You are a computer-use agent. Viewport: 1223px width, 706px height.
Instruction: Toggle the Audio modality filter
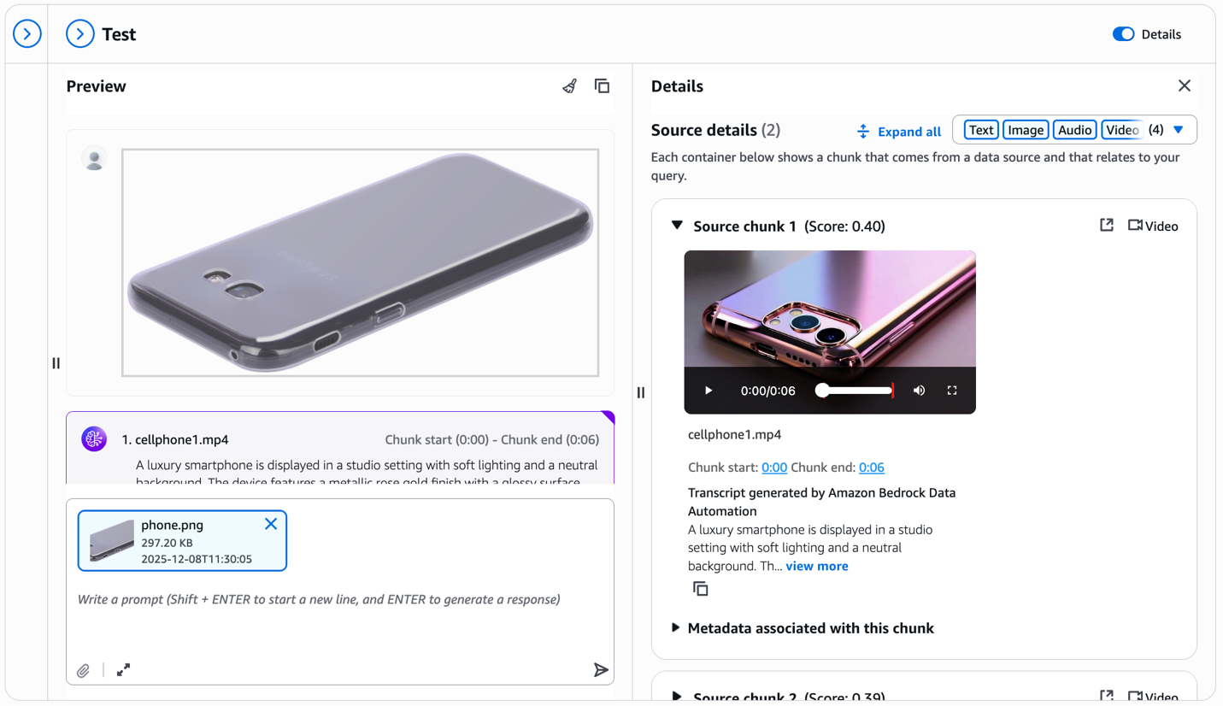(1073, 130)
